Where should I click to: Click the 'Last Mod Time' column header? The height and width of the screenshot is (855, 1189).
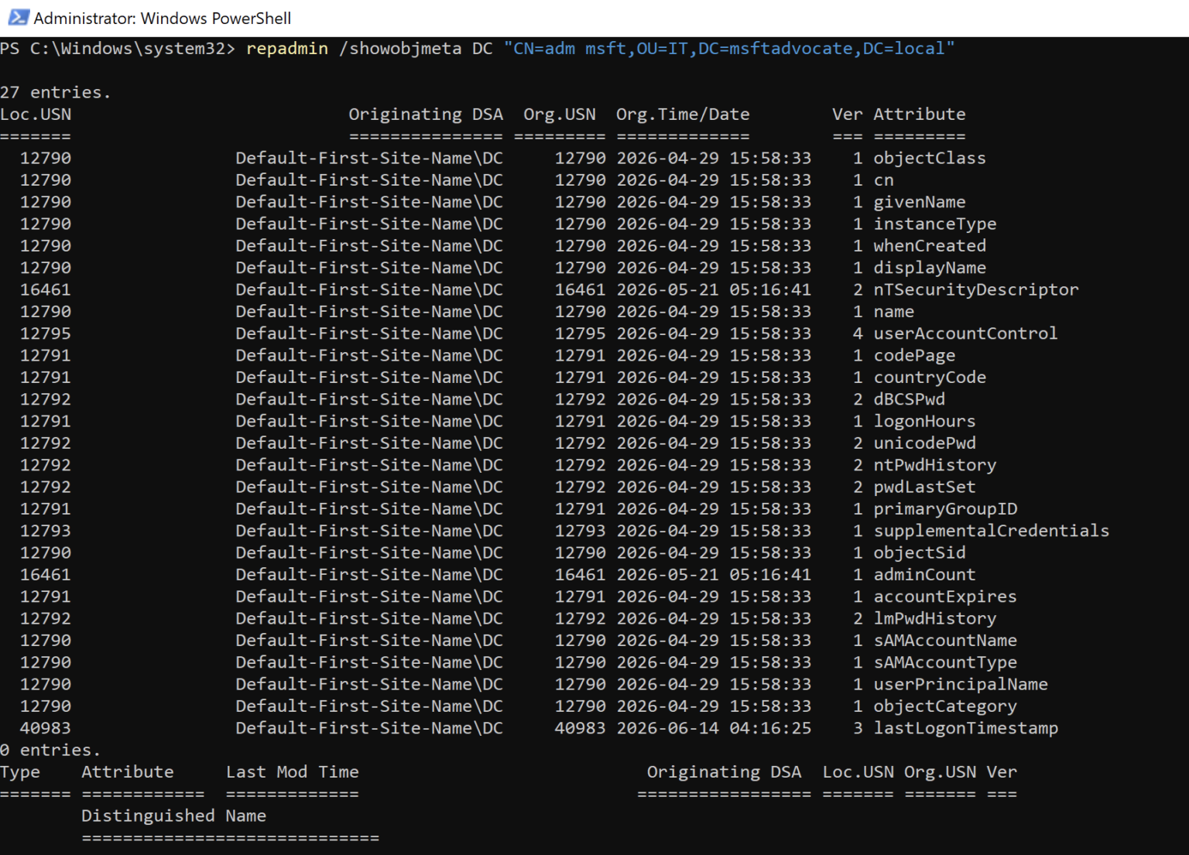293,772
